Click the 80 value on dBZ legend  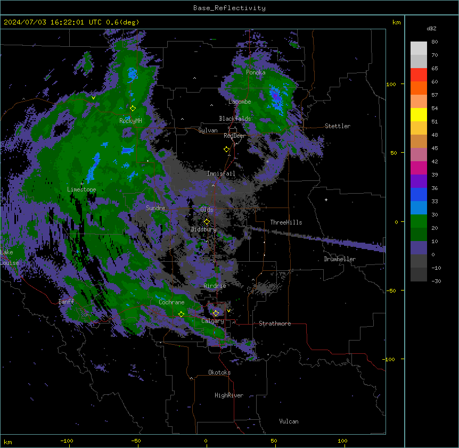[435, 42]
